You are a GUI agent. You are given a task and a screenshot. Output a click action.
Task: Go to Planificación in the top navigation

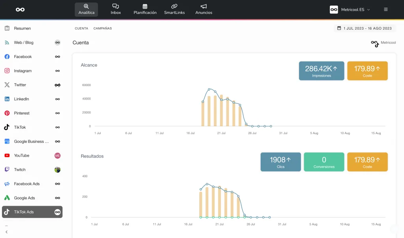pyautogui.click(x=145, y=9)
